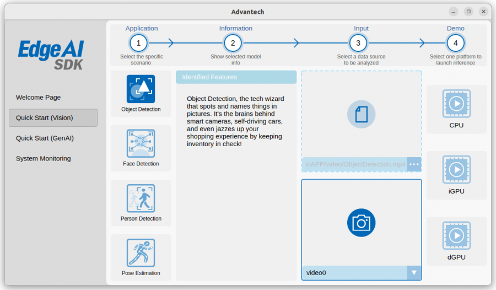
Task: Click step 4 Demo circle
Action: point(456,43)
